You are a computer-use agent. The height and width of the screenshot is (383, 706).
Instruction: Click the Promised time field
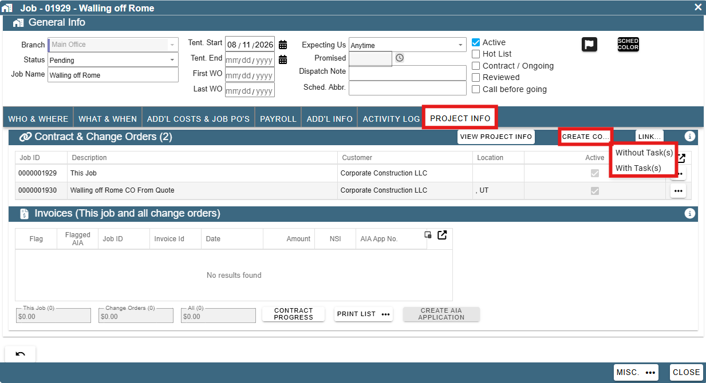370,58
